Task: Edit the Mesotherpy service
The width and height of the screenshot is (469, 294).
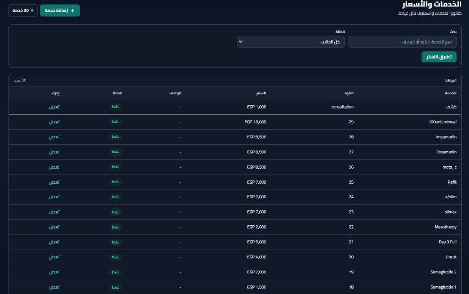Action: (x=54, y=227)
